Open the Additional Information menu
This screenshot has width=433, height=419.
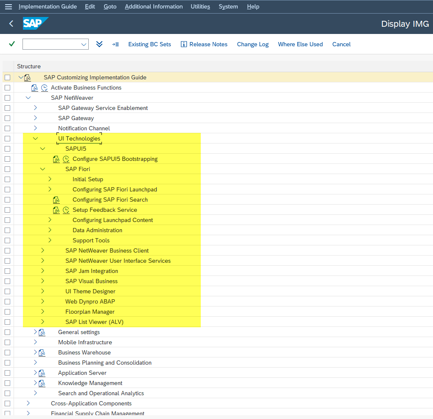[154, 7]
